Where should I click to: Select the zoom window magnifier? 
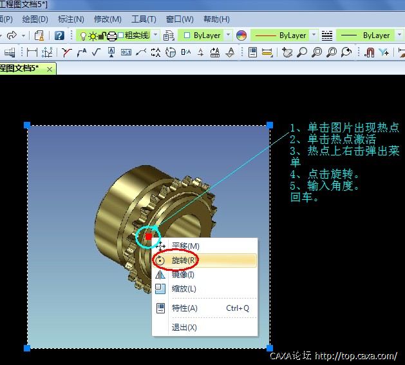tap(317, 52)
